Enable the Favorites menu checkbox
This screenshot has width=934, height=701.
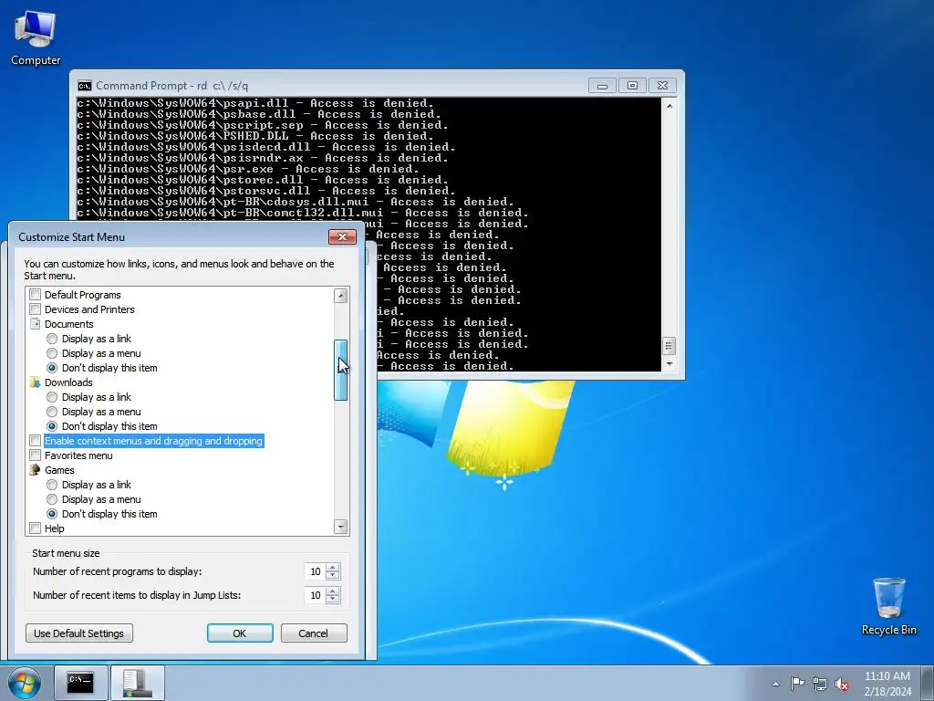[36, 455]
